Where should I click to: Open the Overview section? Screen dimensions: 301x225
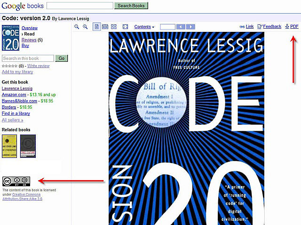click(x=30, y=28)
